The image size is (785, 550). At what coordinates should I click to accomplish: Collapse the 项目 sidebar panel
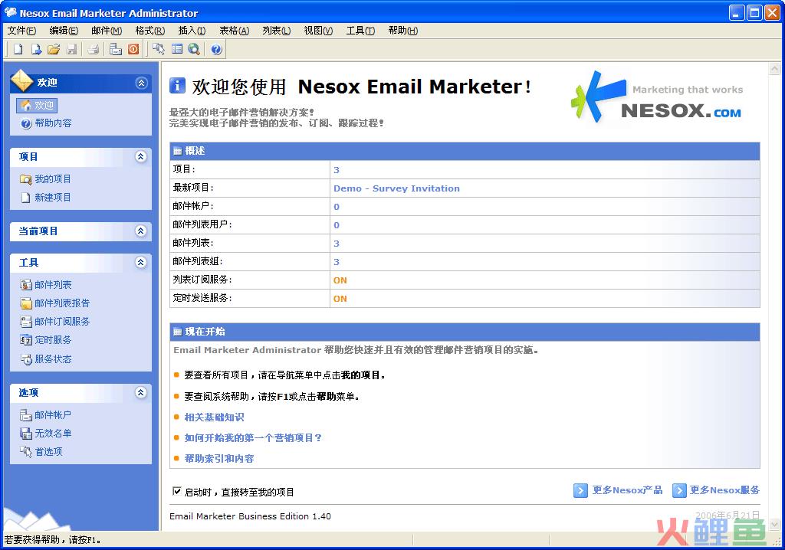[141, 156]
